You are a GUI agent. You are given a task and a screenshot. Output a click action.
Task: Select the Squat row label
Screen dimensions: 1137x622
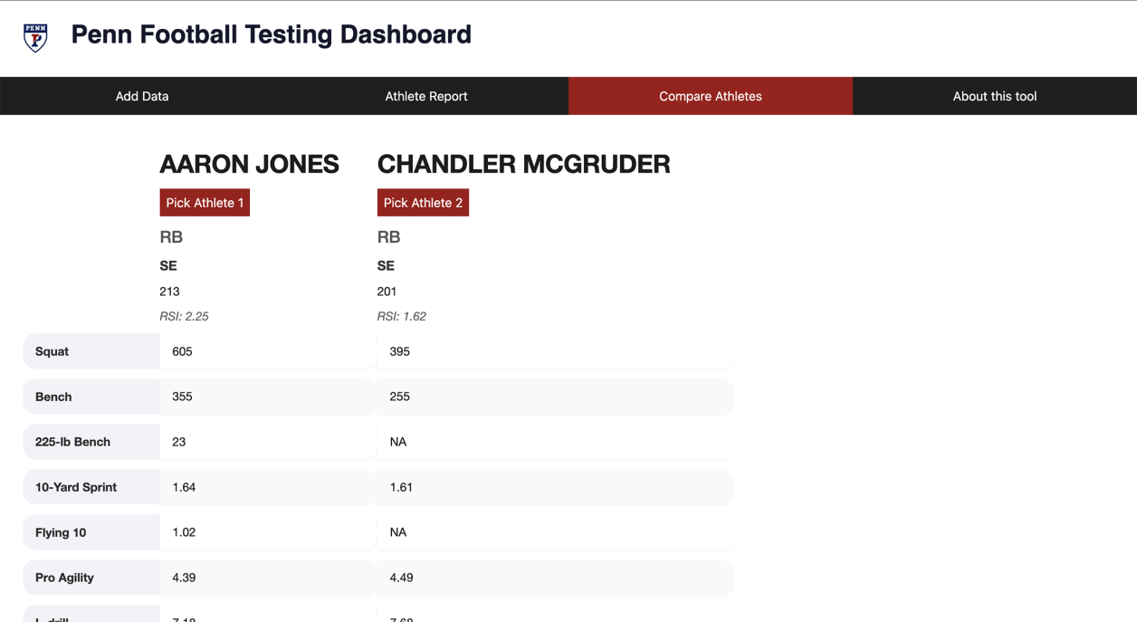click(x=52, y=351)
